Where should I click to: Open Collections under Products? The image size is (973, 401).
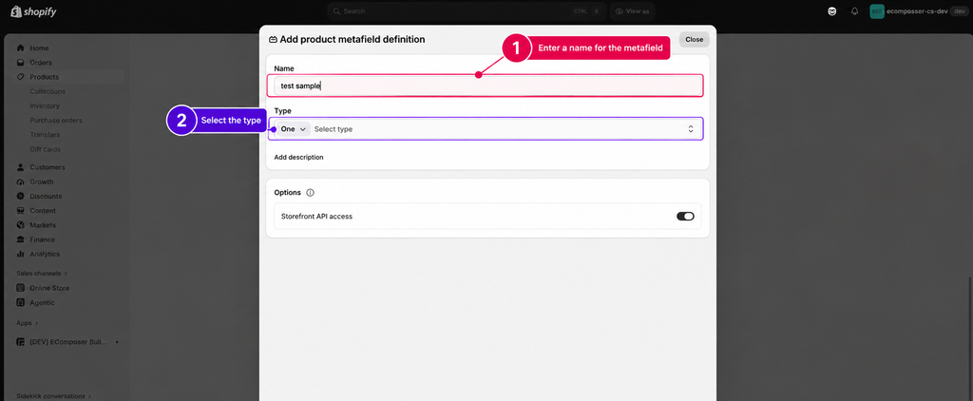click(x=48, y=91)
